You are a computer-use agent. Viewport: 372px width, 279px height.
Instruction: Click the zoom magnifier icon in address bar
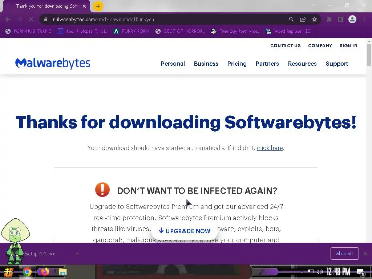tap(291, 19)
